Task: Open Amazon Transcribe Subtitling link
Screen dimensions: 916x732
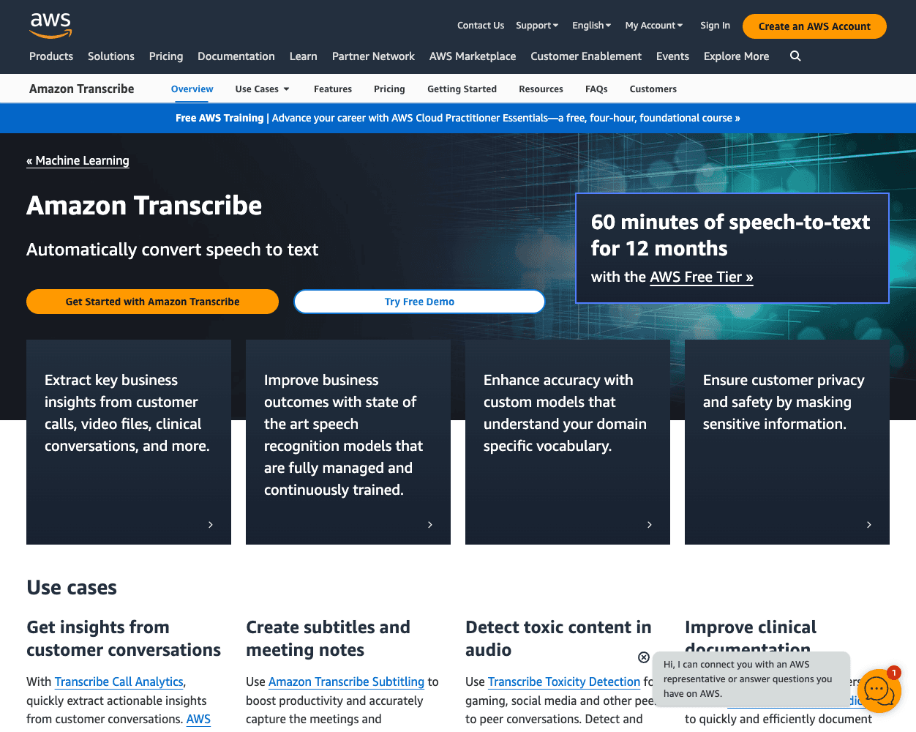Action: coord(346,681)
